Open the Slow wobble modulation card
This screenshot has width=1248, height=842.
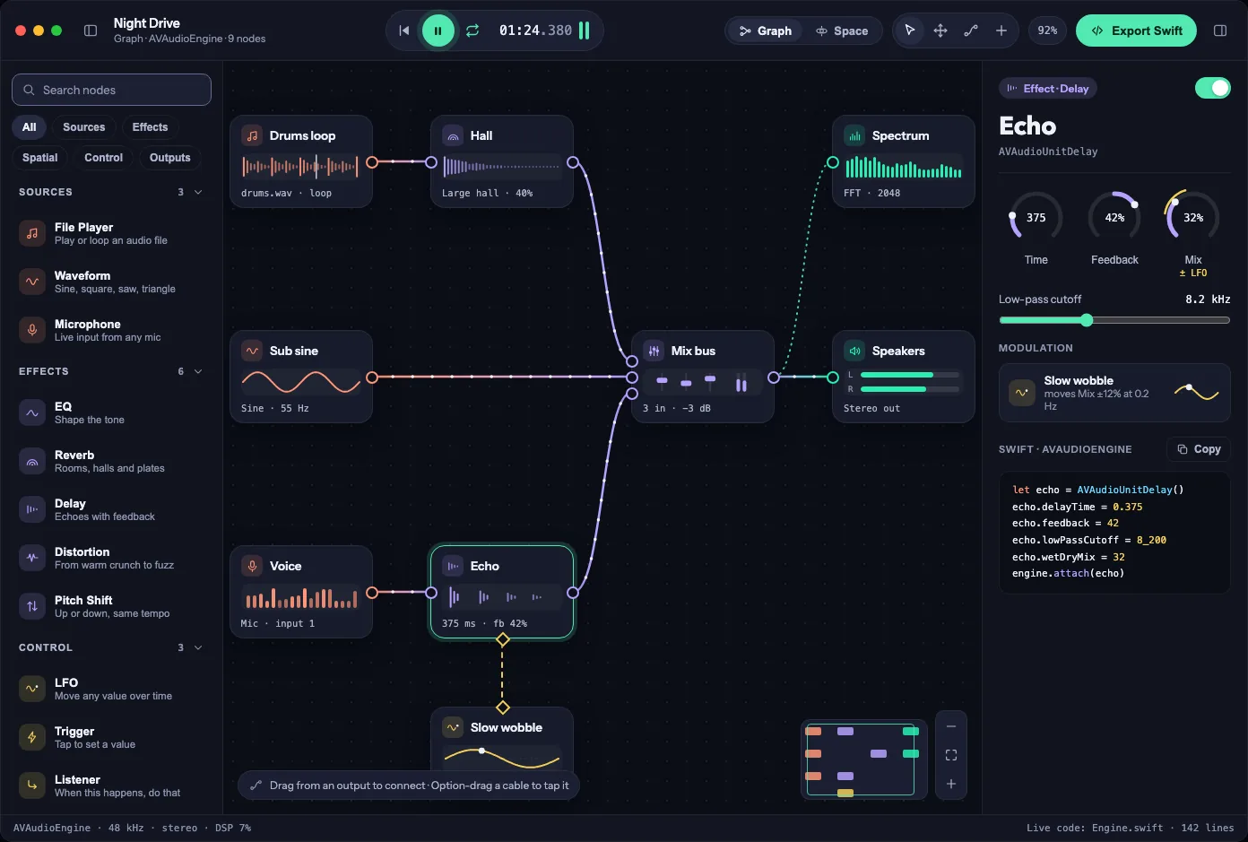(1114, 393)
